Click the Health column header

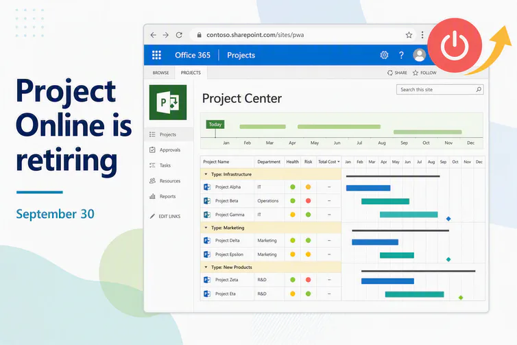pyautogui.click(x=293, y=162)
